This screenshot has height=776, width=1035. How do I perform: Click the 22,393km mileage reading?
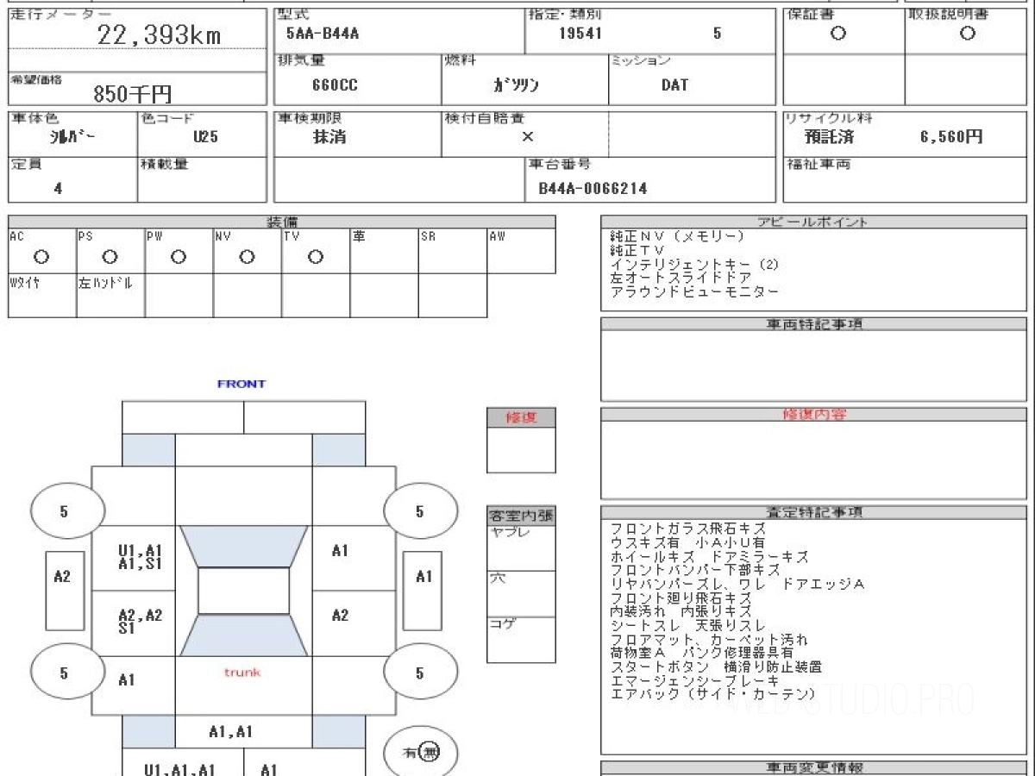159,35
